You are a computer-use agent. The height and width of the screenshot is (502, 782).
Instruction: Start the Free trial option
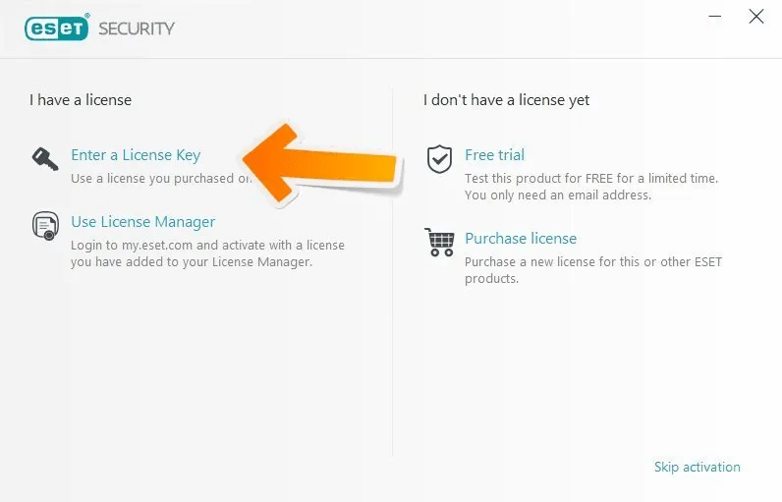494,155
